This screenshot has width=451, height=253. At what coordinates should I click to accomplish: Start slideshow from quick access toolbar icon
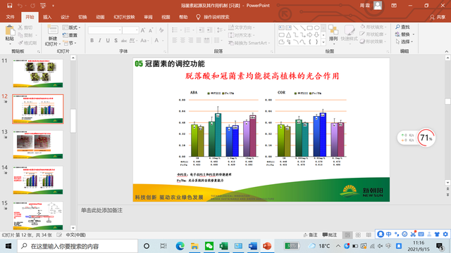click(43, 6)
